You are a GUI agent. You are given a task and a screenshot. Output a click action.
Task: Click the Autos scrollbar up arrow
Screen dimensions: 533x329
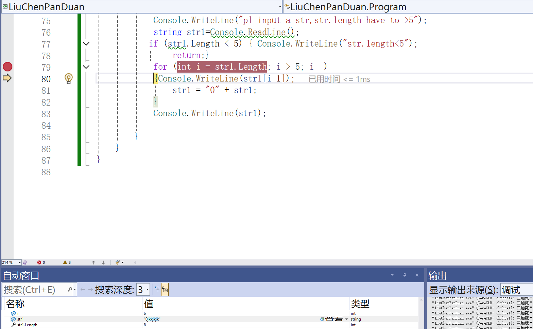click(422, 300)
